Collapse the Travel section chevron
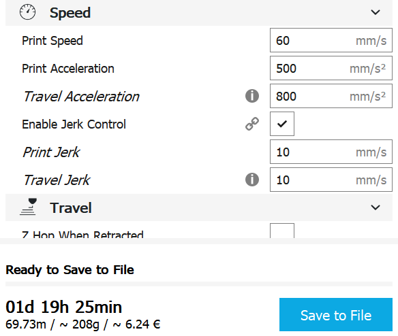Image resolution: width=398 pixels, height=336 pixels. click(376, 207)
